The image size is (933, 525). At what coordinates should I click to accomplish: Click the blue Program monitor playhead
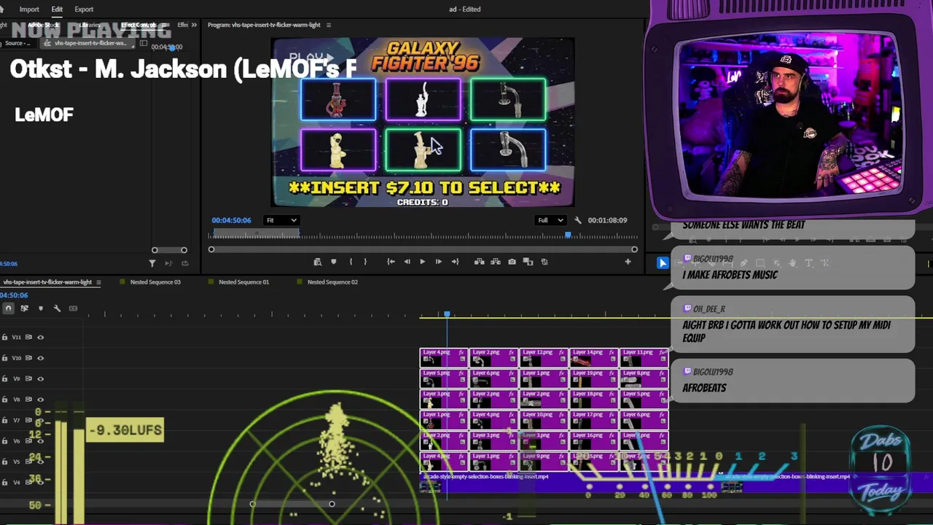pos(568,235)
